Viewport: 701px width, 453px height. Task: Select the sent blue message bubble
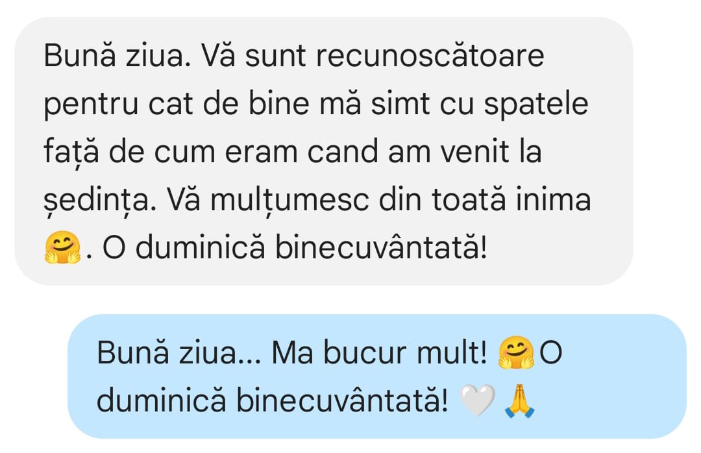pyautogui.click(x=377, y=376)
